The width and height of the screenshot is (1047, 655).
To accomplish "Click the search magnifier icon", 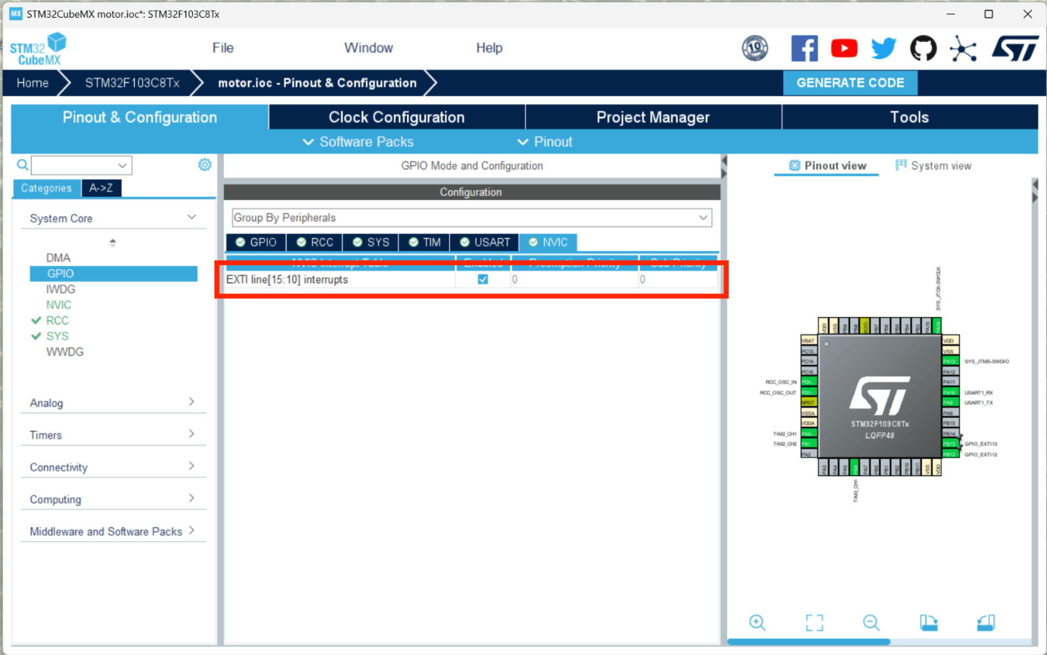I will tap(23, 165).
